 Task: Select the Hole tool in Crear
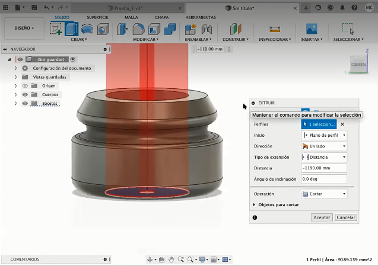103,29
